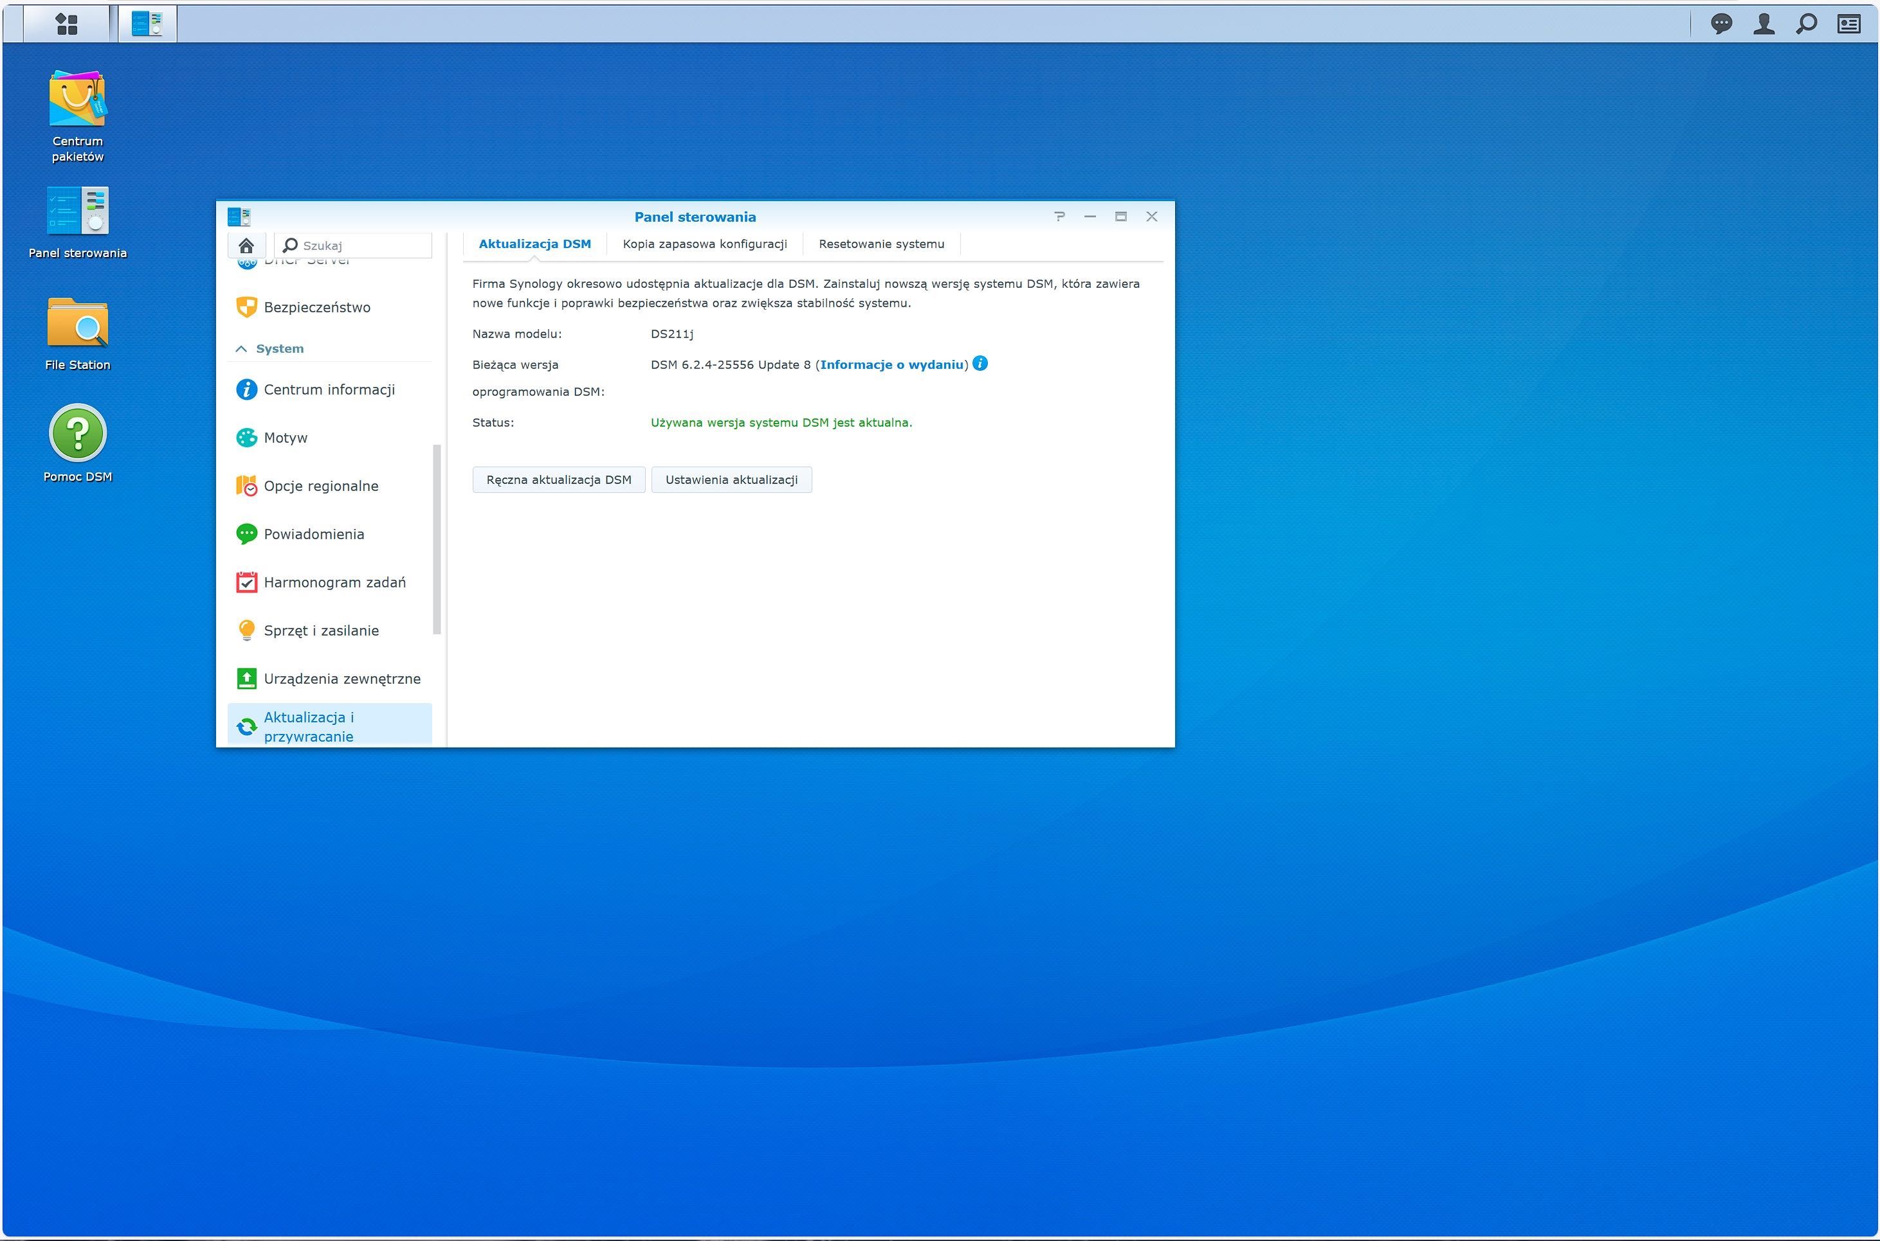Open the Main Menu grid icon
This screenshot has height=1241, width=1880.
[x=68, y=24]
